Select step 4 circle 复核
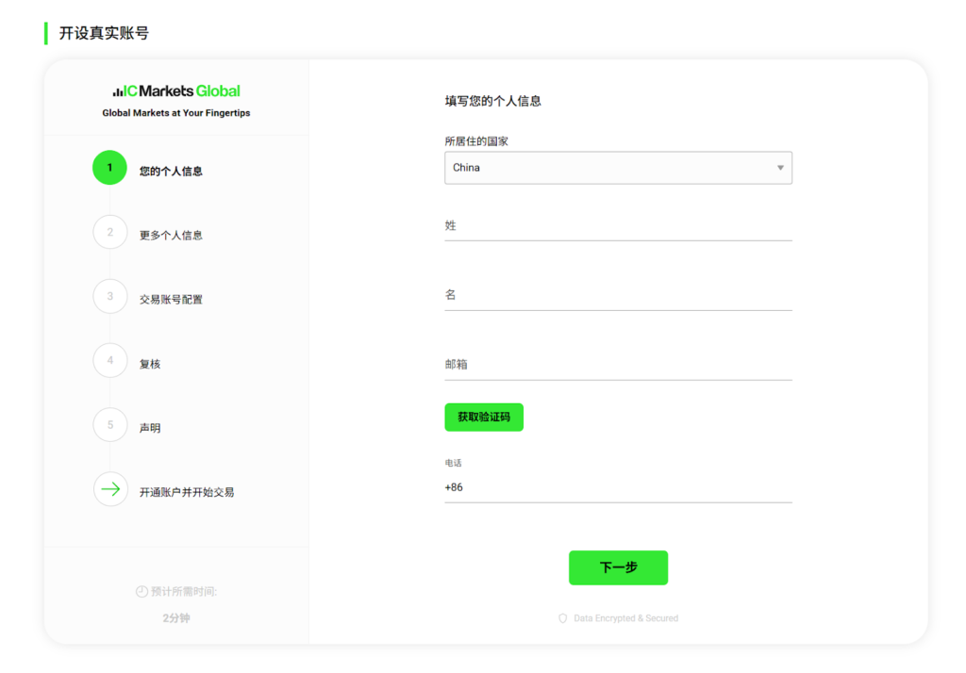The height and width of the screenshot is (673, 966). point(109,360)
